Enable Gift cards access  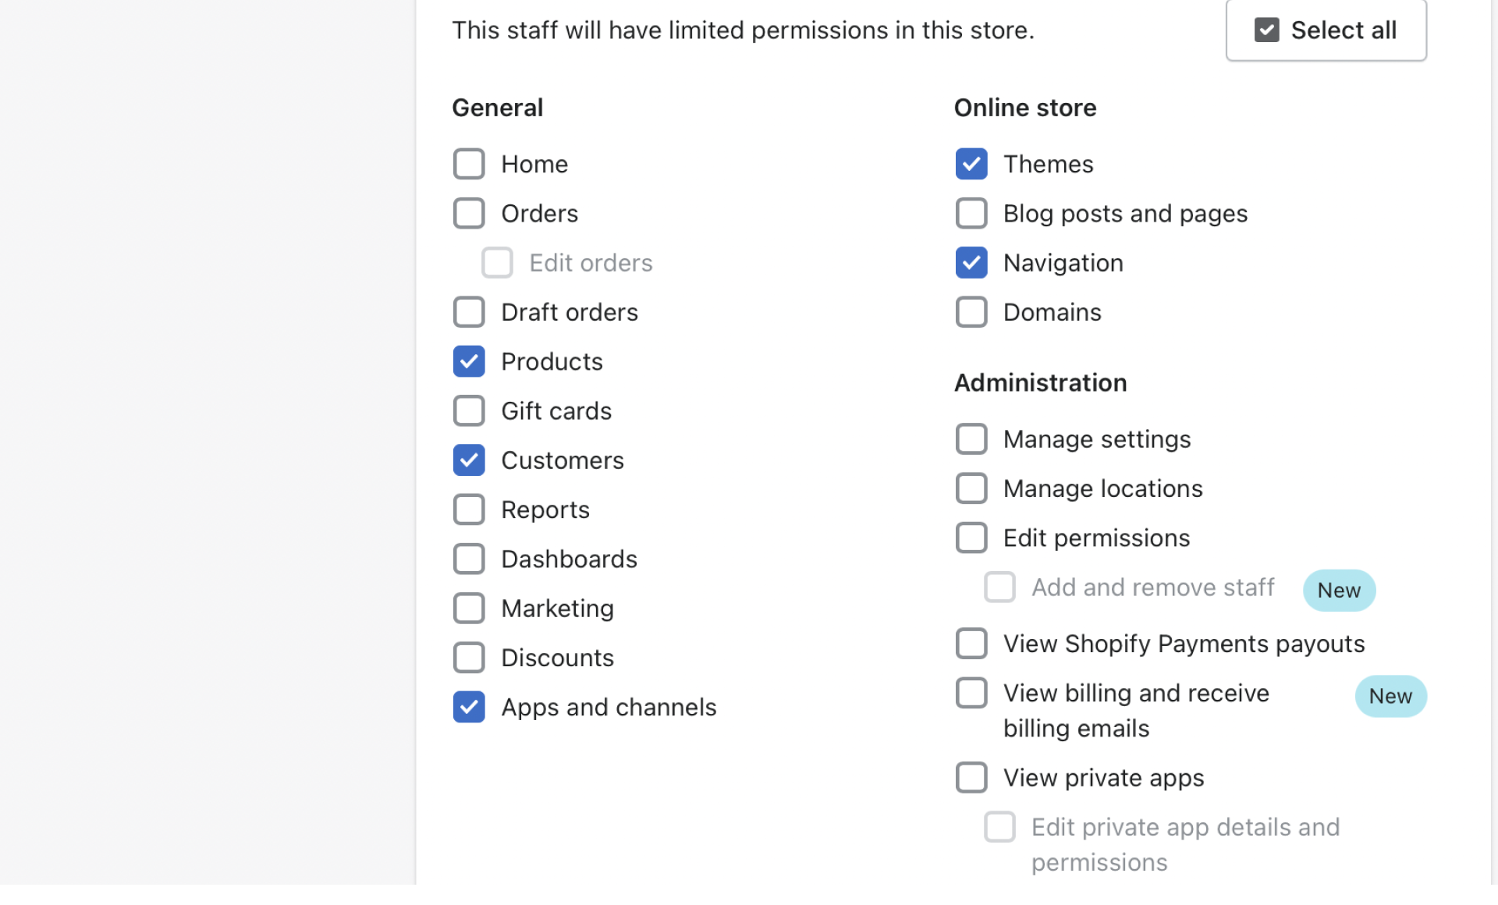[469, 411]
